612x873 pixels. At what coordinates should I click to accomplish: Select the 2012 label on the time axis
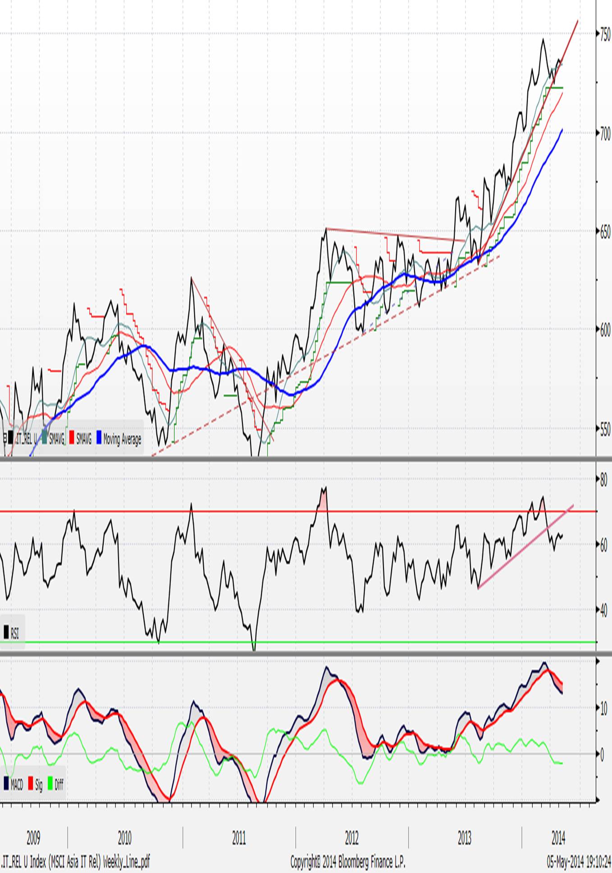352,838
